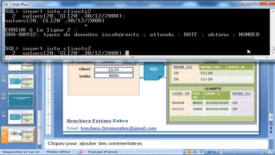Click the zoom slider handle

(235, 152)
